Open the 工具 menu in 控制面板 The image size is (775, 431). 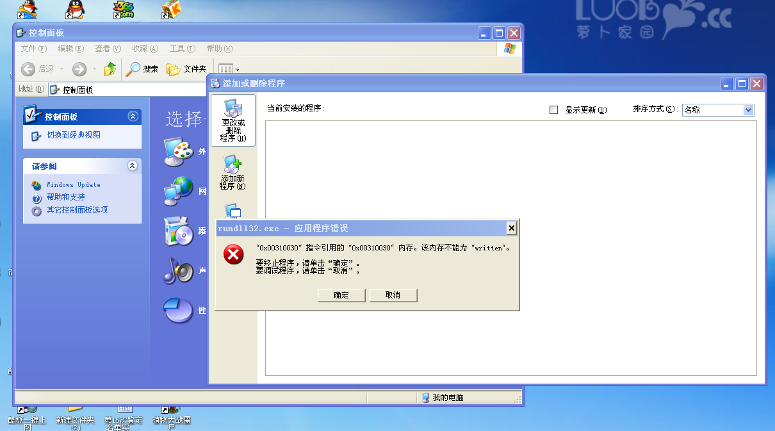pos(182,49)
